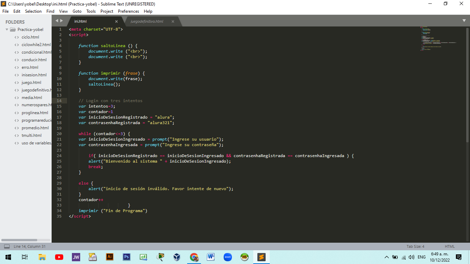
Task: Click the sidebar horizontal scrollbar
Action: (x=19, y=240)
